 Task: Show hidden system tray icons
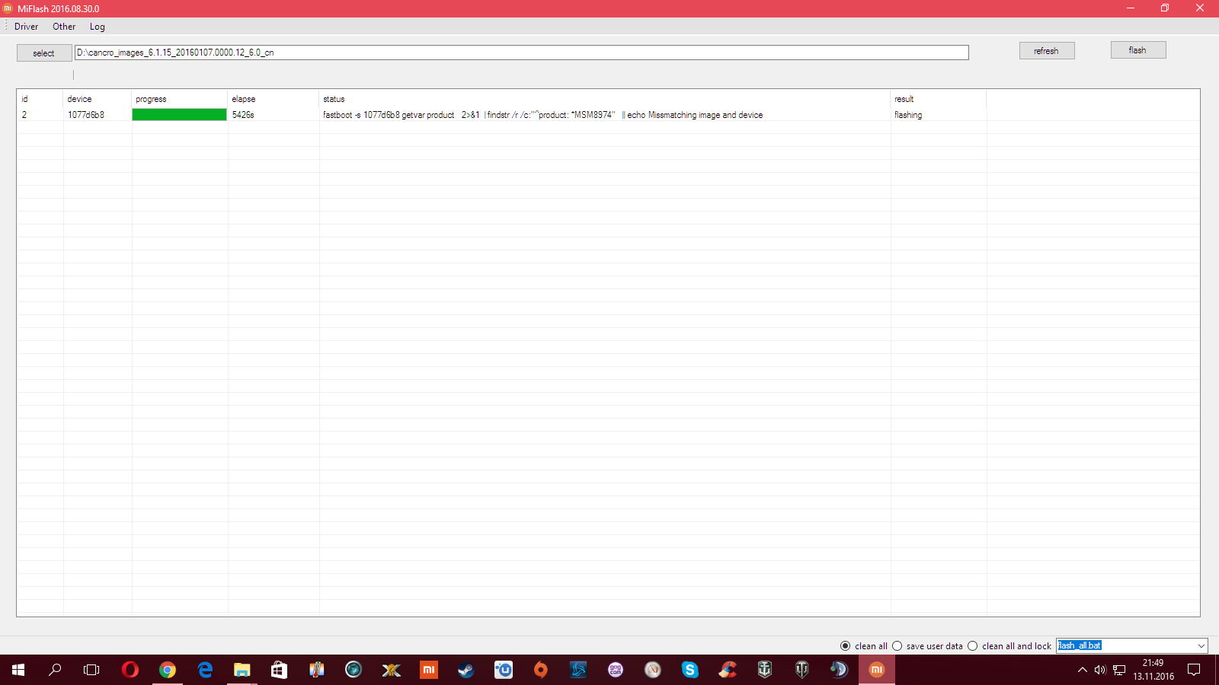pos(1082,670)
